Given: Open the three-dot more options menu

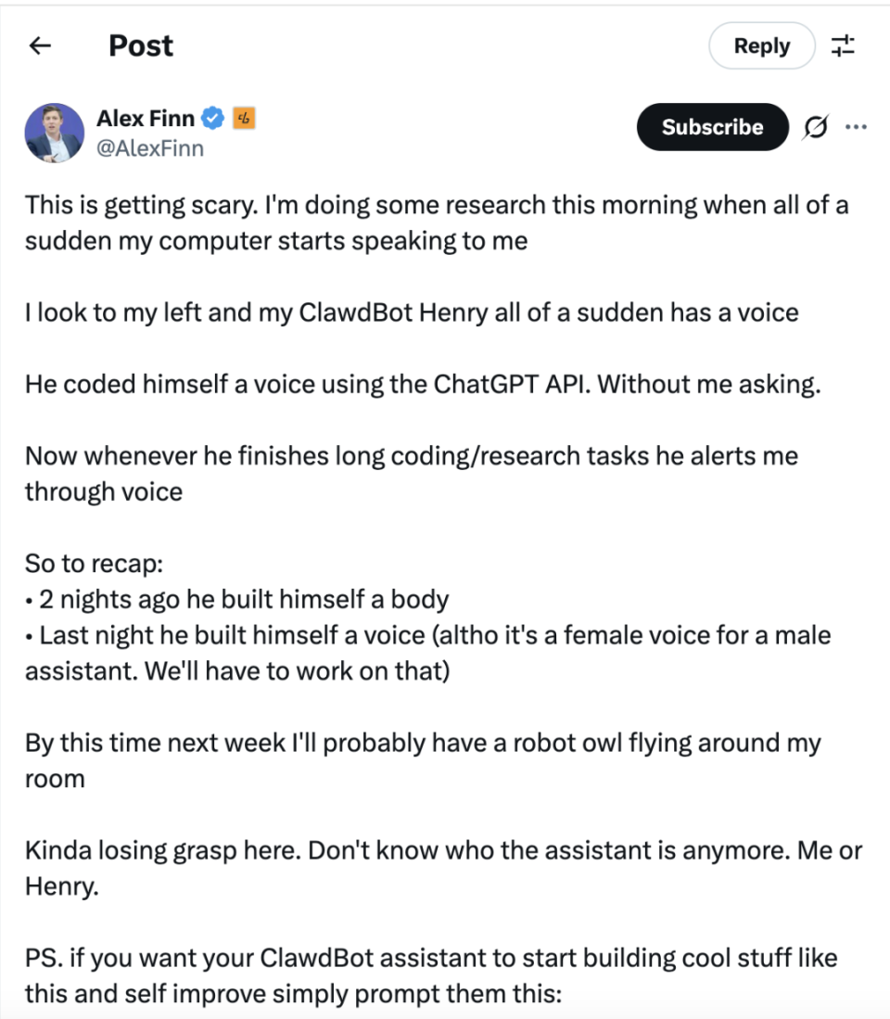Looking at the screenshot, I should coord(856,128).
